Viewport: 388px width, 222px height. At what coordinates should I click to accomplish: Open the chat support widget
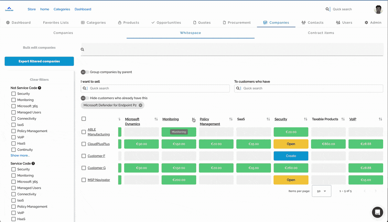click(377, 212)
